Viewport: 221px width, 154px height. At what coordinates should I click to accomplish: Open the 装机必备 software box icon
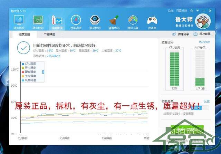point(133,22)
